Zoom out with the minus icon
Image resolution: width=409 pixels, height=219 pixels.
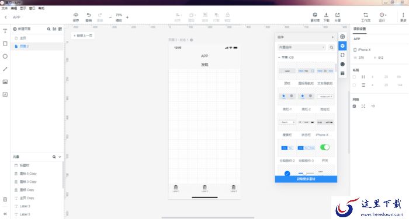pos(110,17)
